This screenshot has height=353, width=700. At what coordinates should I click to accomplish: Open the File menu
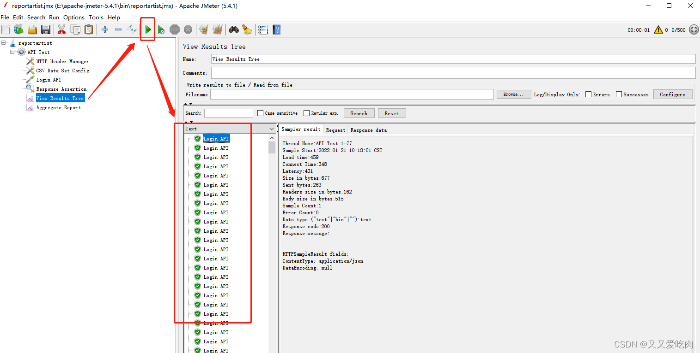[x=5, y=18]
